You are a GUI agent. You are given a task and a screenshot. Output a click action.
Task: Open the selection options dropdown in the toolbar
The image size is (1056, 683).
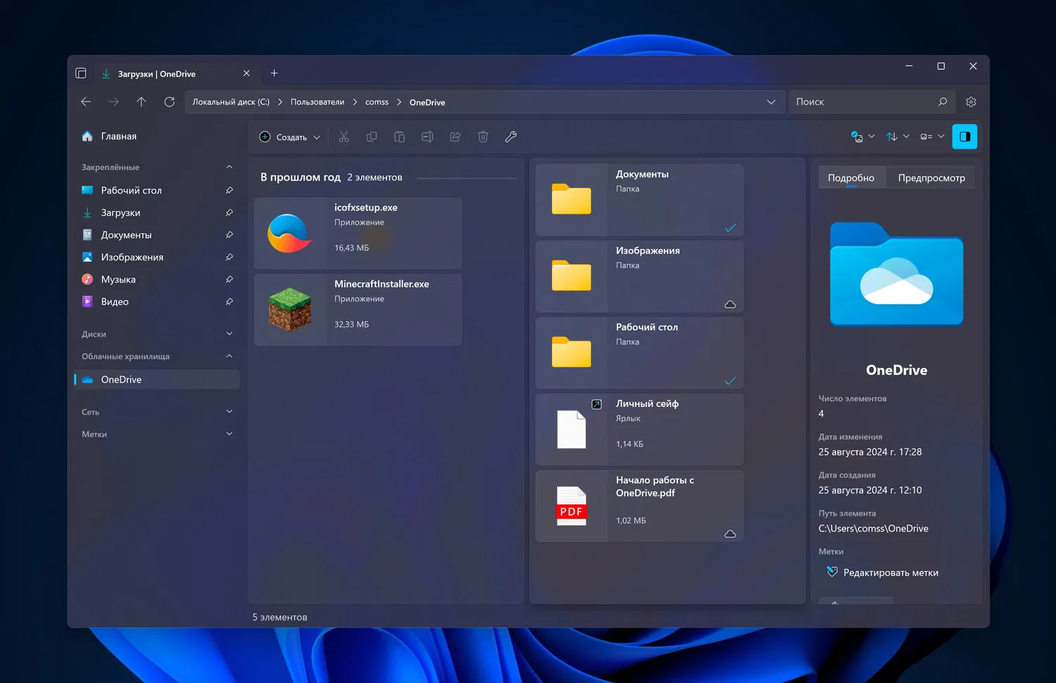(862, 137)
